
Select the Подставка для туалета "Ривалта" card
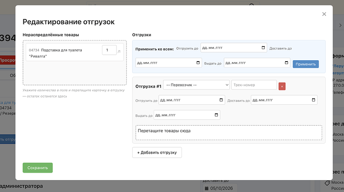(75, 52)
